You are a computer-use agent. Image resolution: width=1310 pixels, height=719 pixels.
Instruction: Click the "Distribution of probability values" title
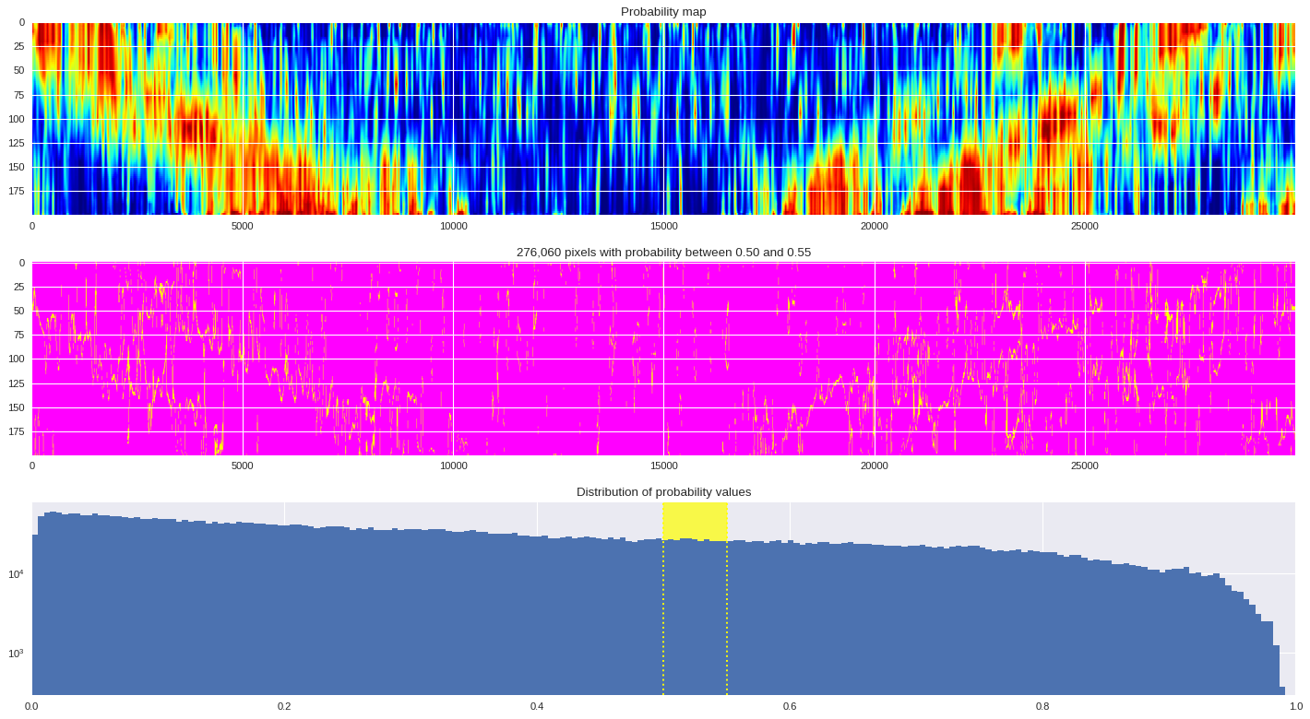663,492
